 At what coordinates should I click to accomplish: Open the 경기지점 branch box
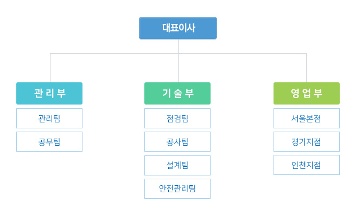[307, 141]
